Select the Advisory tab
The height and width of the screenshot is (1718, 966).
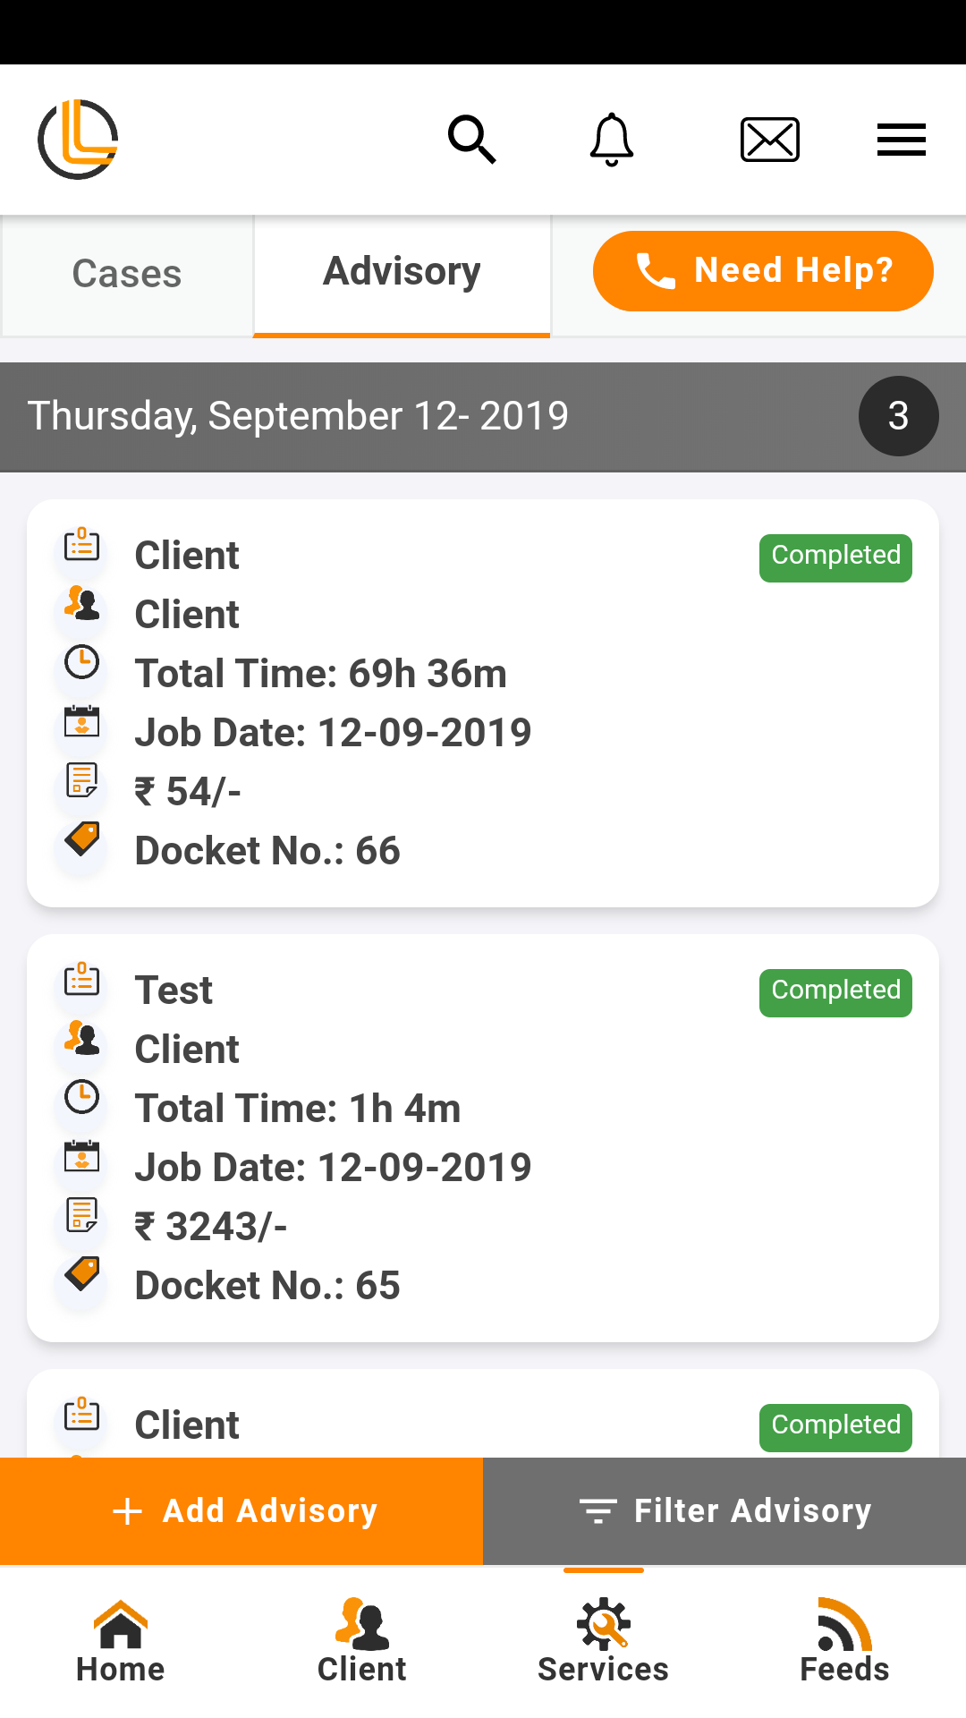coord(402,272)
